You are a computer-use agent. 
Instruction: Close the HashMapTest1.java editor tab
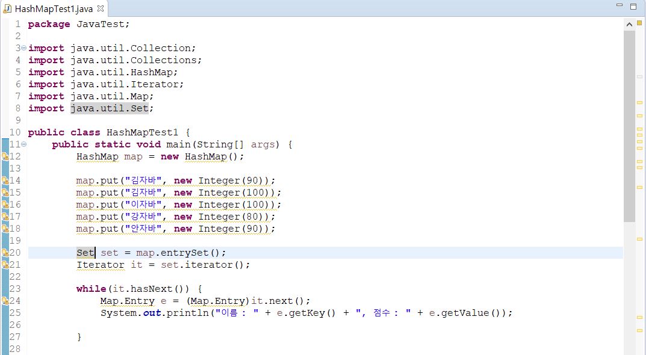101,8
